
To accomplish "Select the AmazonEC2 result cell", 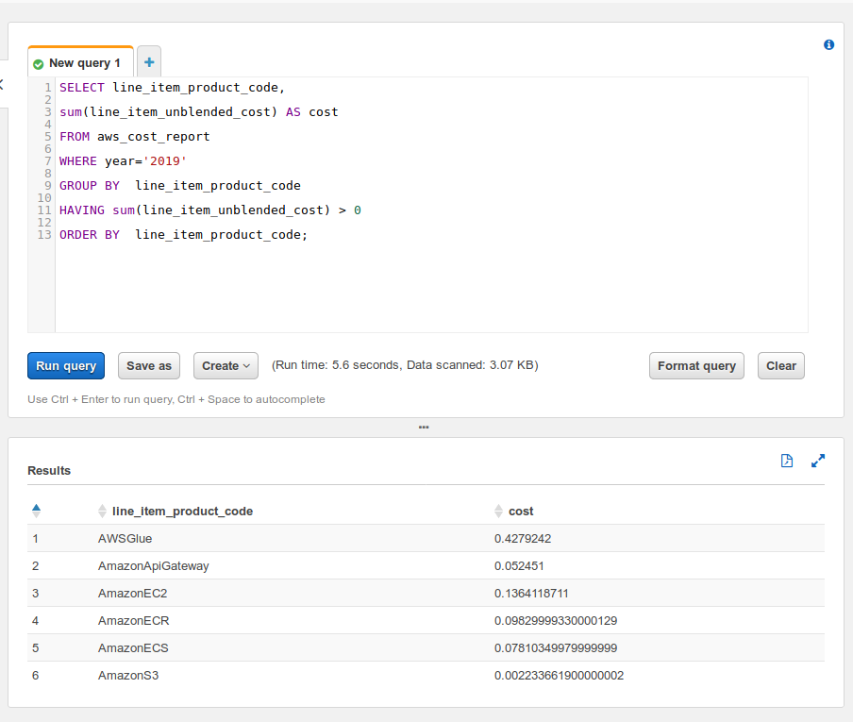I will coord(133,593).
